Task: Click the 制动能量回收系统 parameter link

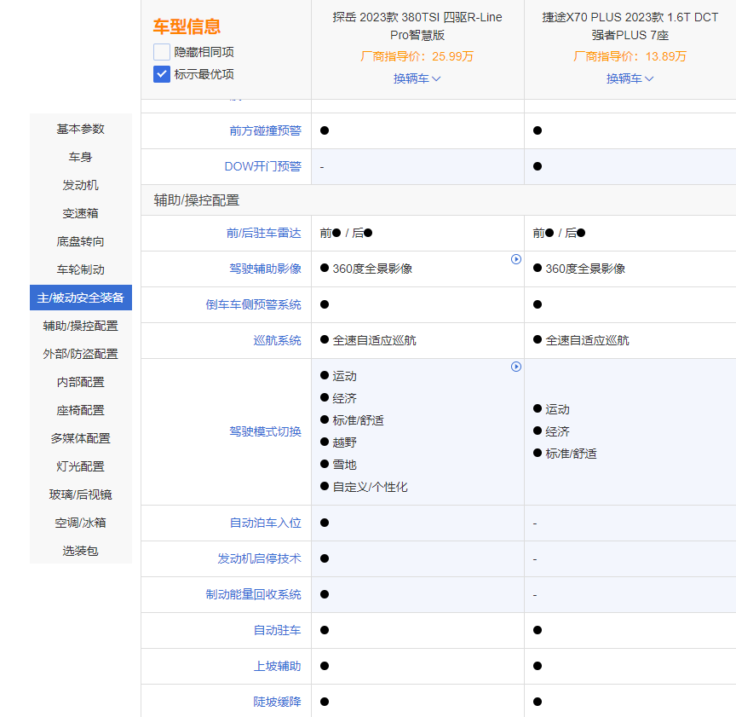Action: [x=253, y=594]
